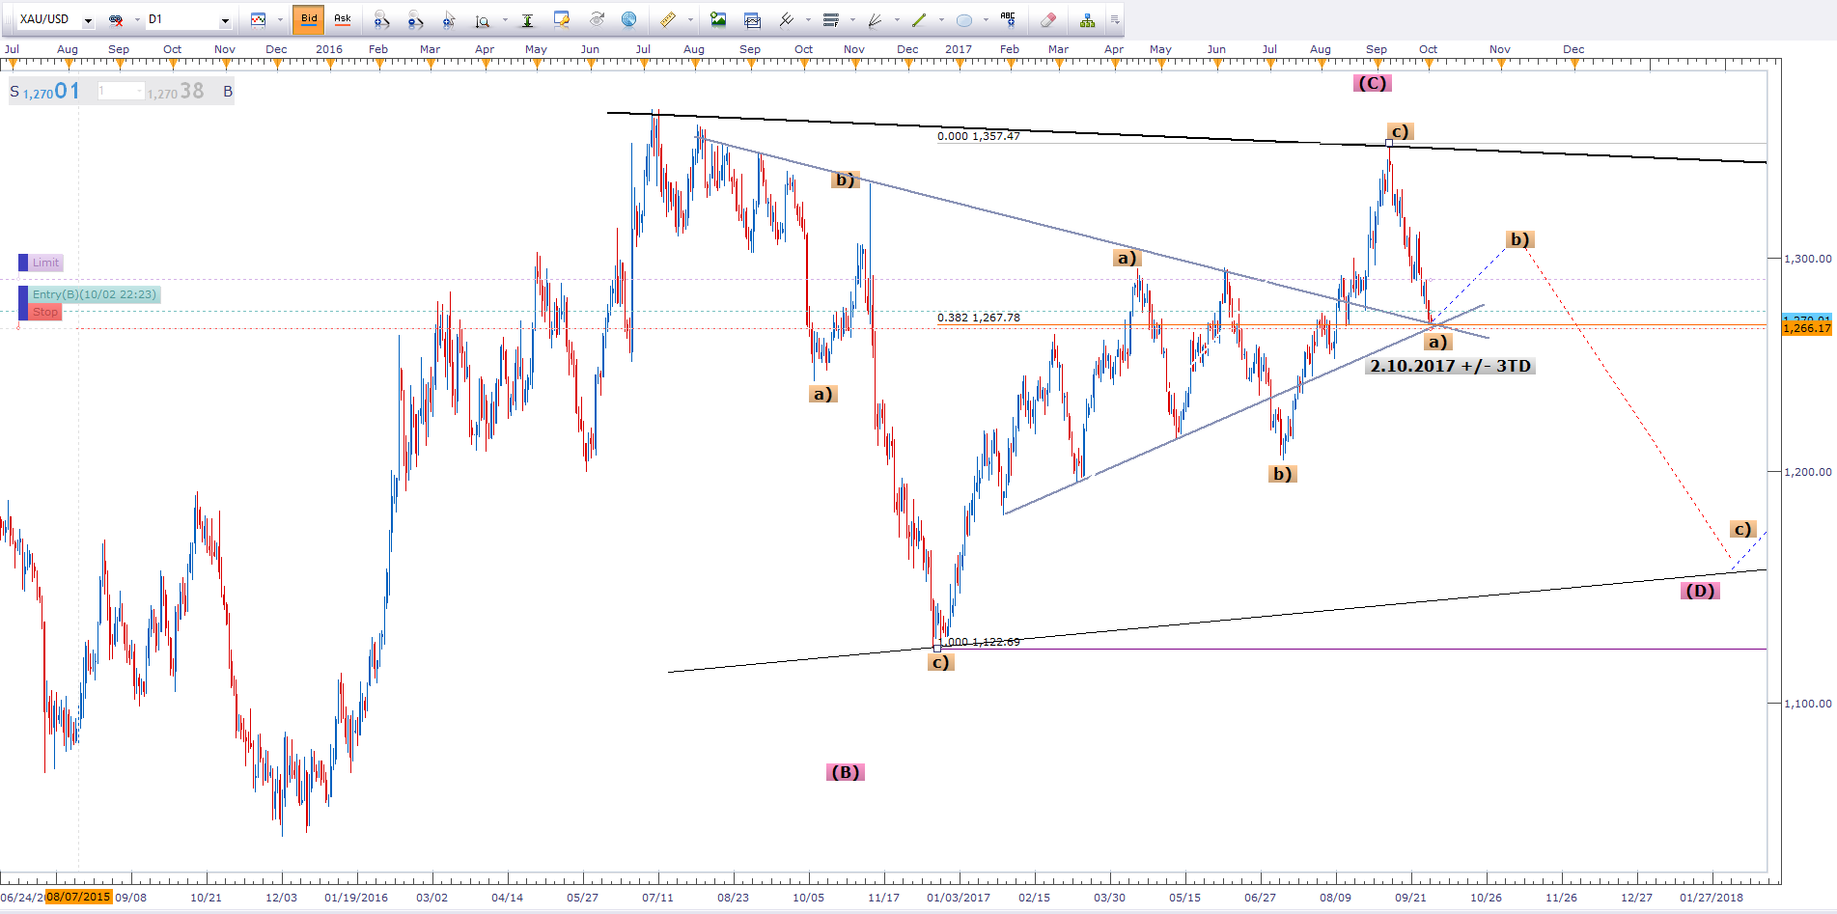Click the zoom in magnifier icon

point(380,19)
